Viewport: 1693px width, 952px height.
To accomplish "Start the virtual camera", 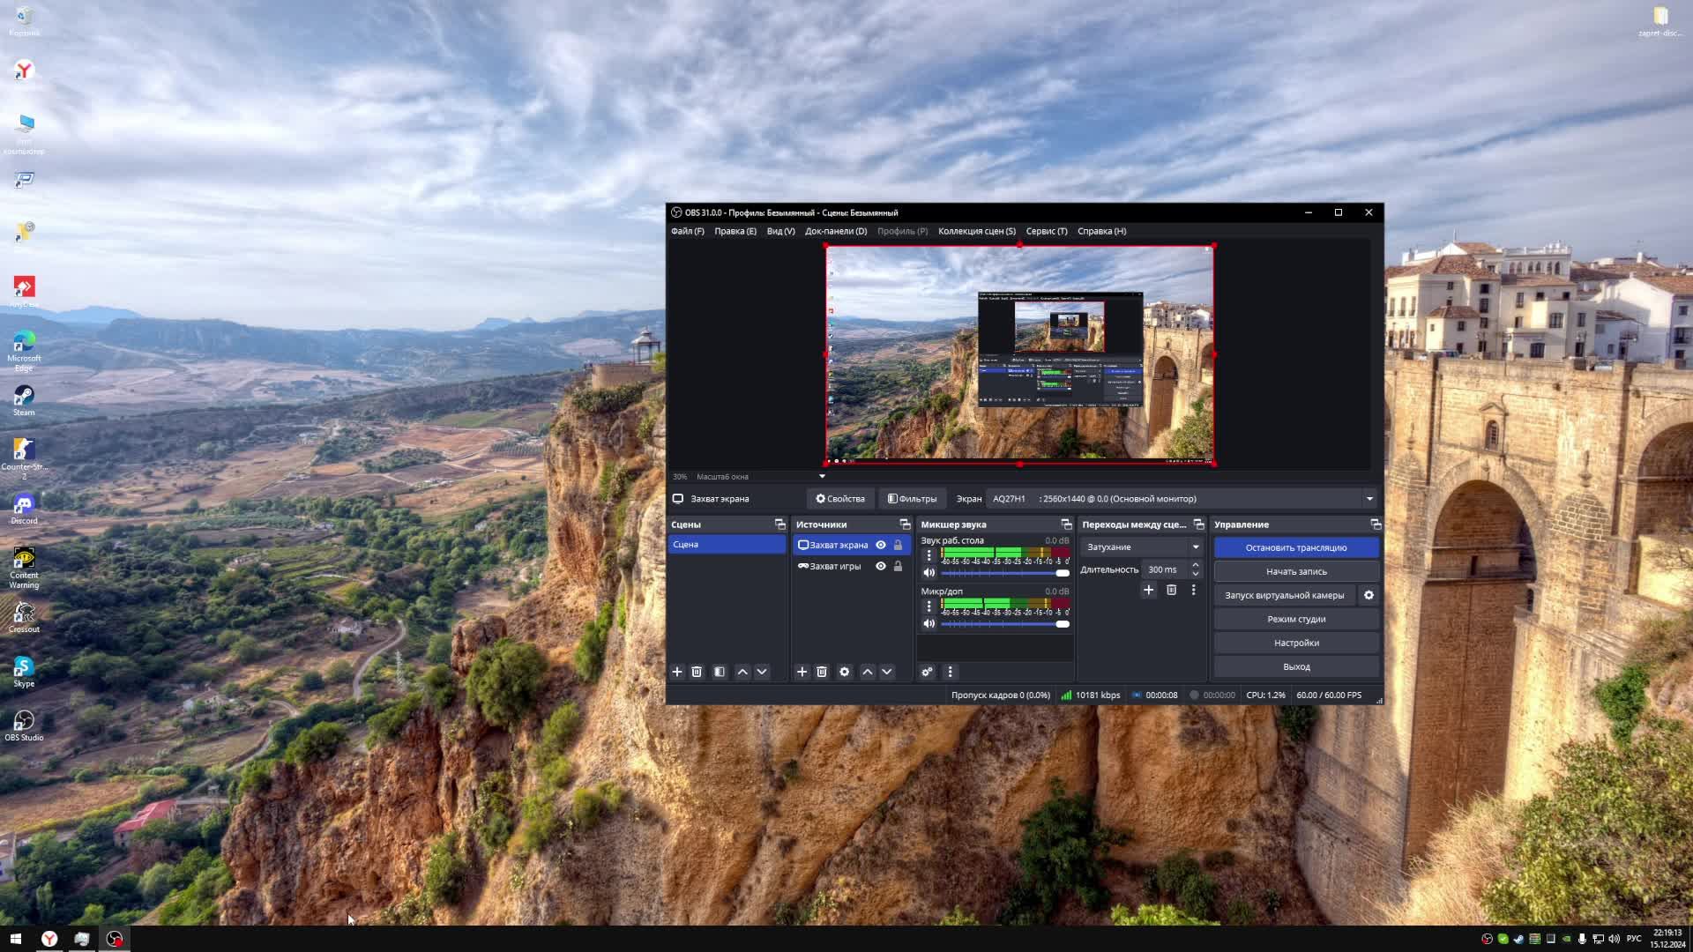I will coord(1284,595).
